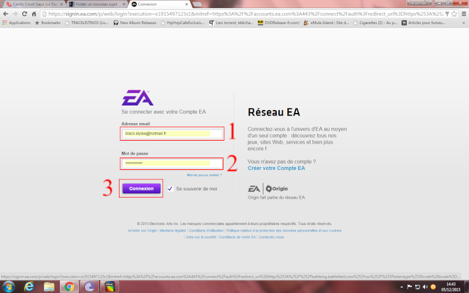Close the Connexion tab
This screenshot has width=469, height=293.
click(186, 4)
